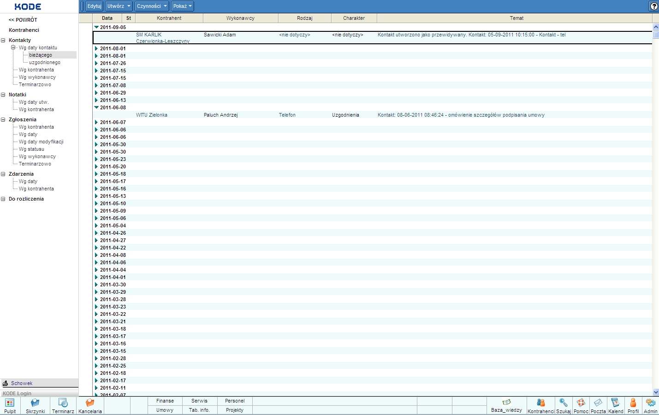Open the Projekty tab

[235, 410]
